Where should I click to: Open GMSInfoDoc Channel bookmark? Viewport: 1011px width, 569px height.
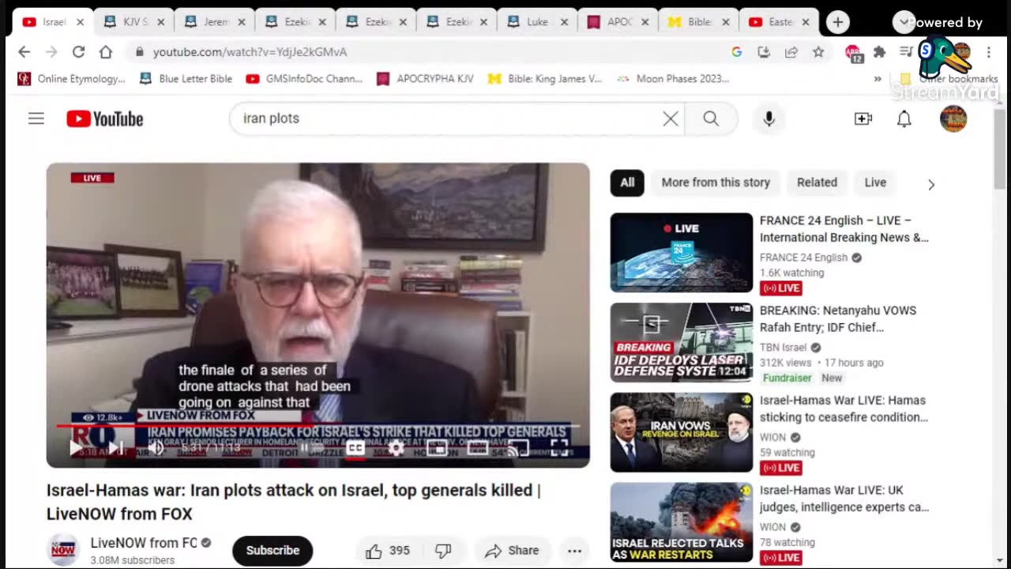click(304, 79)
